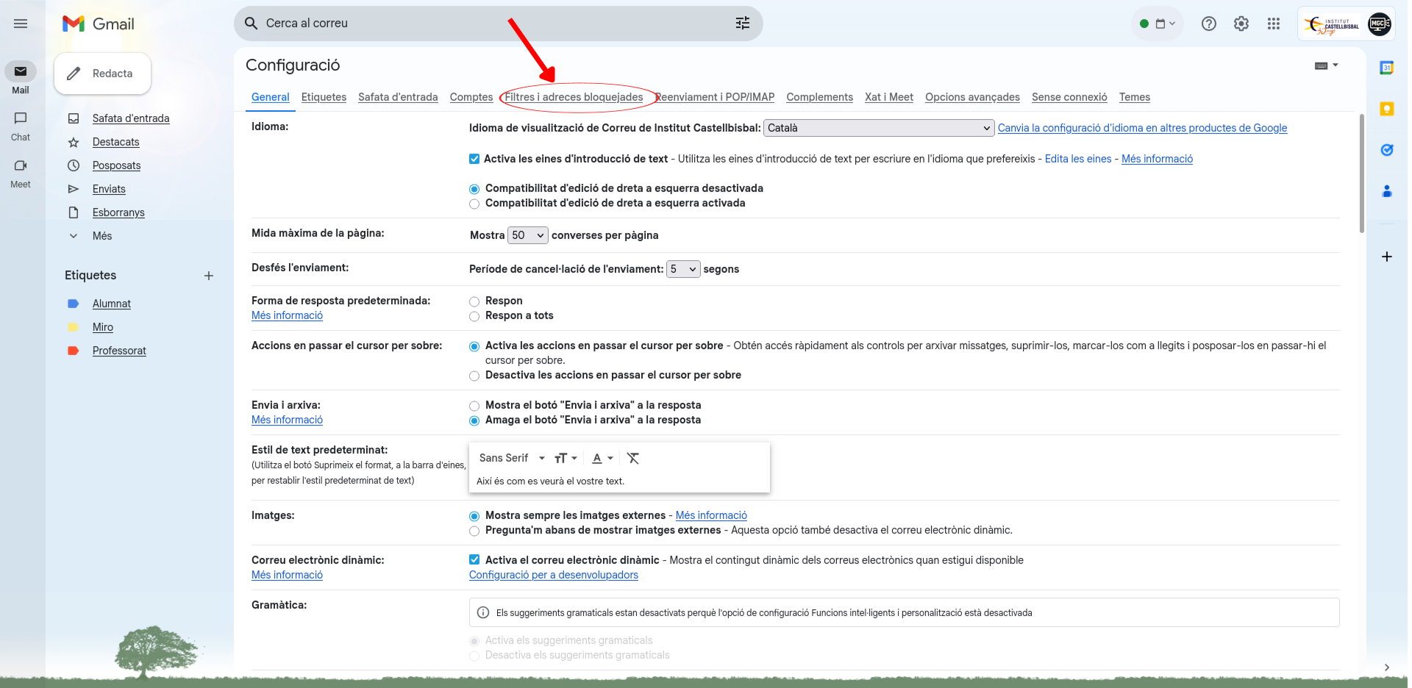Switch to Filtres i adreces bloquejades tab
The image size is (1412, 688).
(x=574, y=97)
